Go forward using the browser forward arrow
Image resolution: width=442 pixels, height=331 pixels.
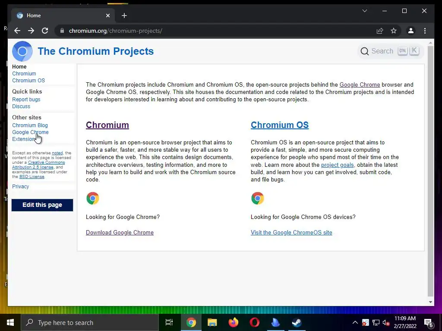[x=31, y=31]
